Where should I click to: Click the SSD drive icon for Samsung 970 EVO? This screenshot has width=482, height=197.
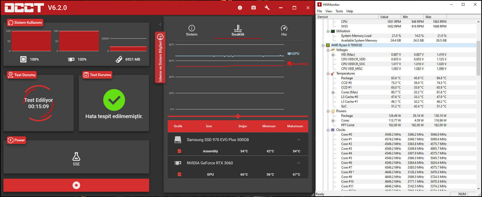(x=178, y=140)
